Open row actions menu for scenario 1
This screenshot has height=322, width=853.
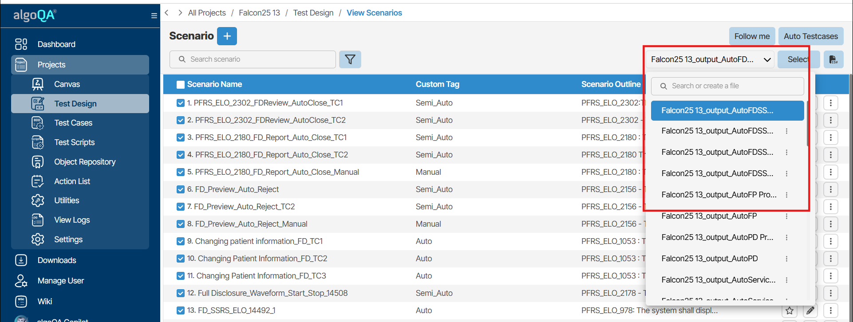tap(831, 103)
